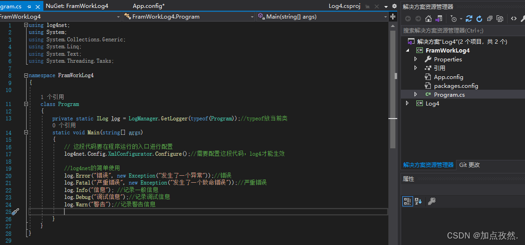Viewport: 525px width, 245px height.
Task: Switch to the Git 更改 tab
Action: 469,165
